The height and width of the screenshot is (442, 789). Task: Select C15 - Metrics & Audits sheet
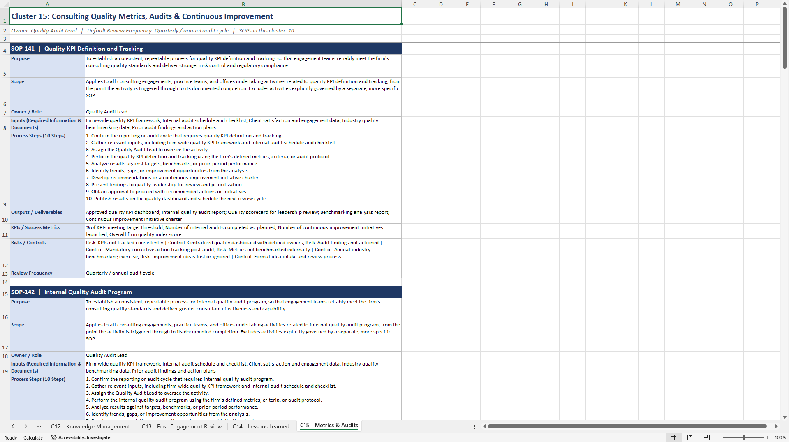click(x=329, y=426)
